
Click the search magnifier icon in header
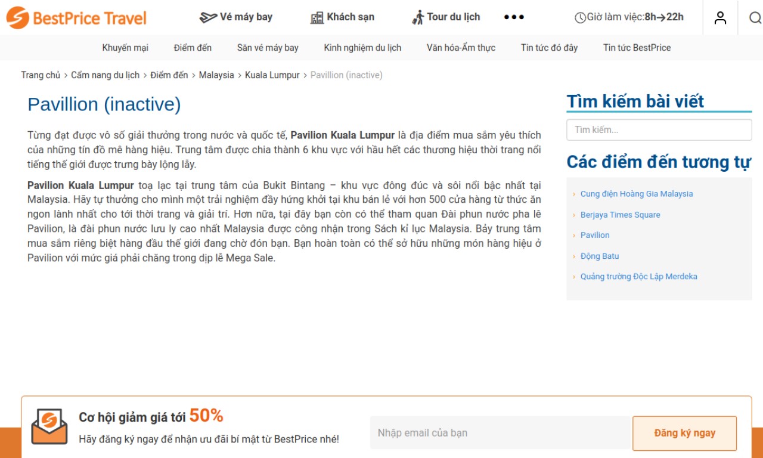(x=755, y=18)
